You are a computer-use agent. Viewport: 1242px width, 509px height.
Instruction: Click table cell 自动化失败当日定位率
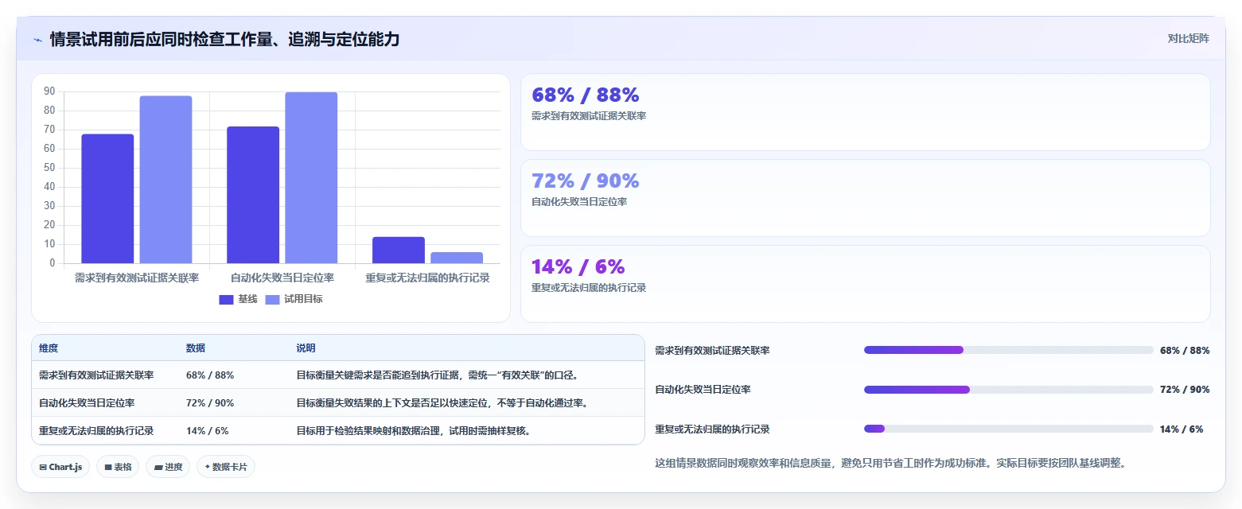pos(87,402)
